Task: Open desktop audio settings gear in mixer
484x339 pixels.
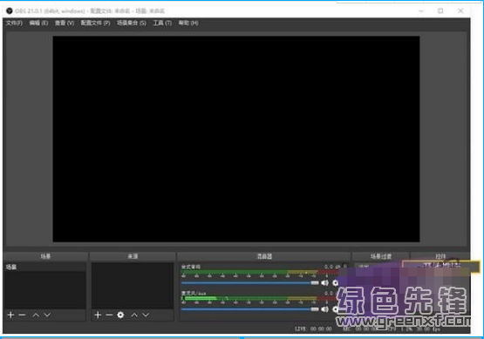Action: tap(336, 282)
